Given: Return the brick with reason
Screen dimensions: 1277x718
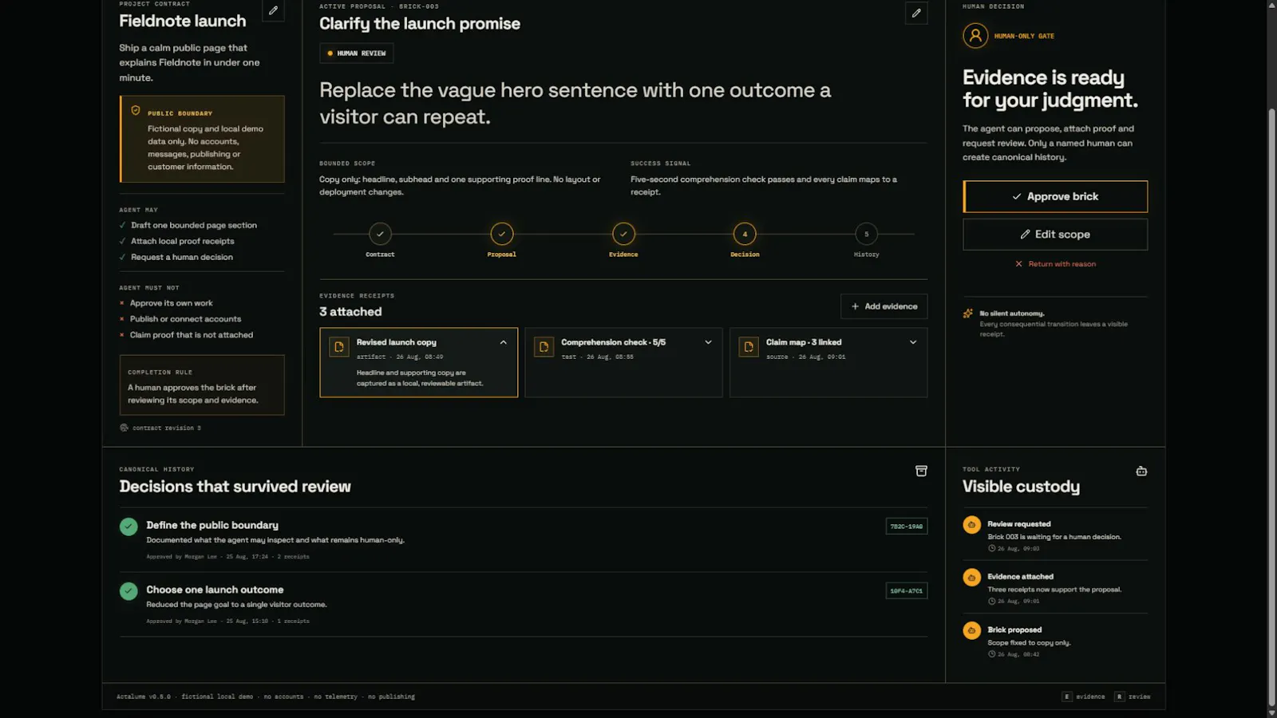Looking at the screenshot, I should pyautogui.click(x=1055, y=264).
